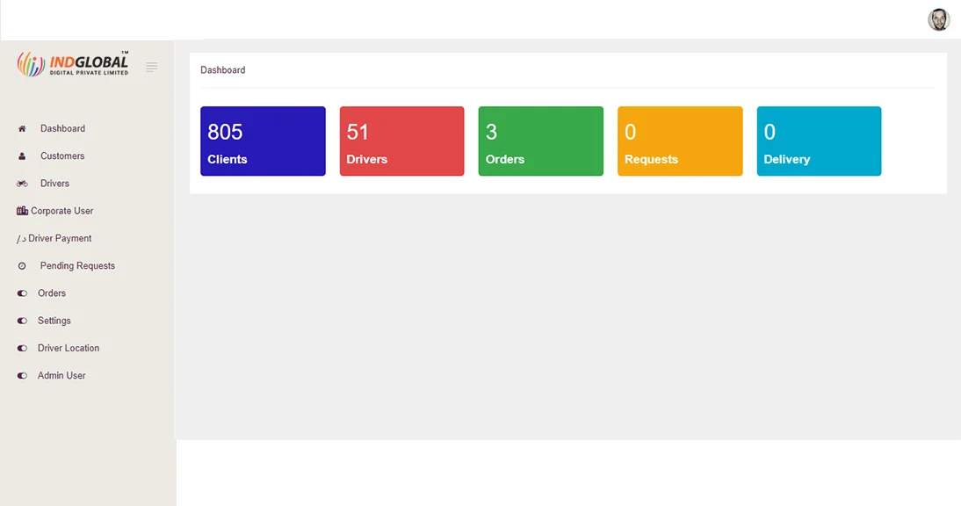Open the red 51 Drivers card

point(402,141)
